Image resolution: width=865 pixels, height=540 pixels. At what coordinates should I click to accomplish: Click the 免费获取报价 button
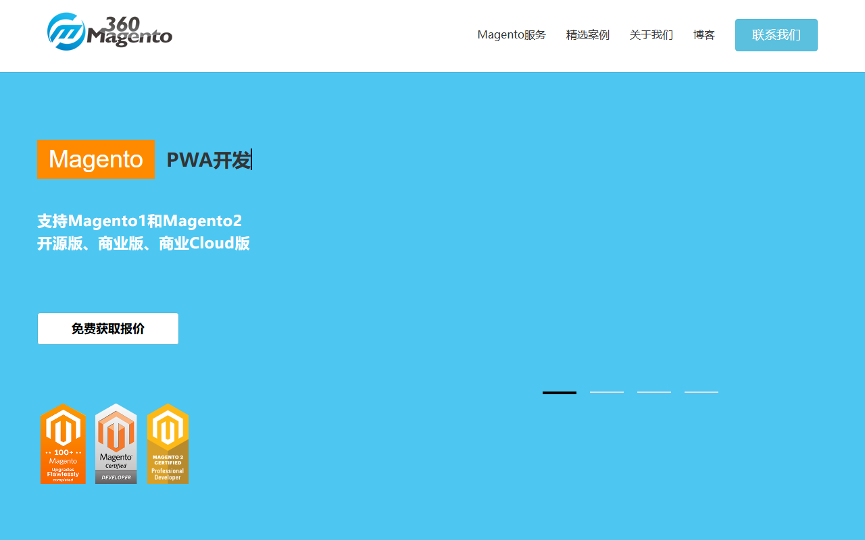pyautogui.click(x=108, y=329)
